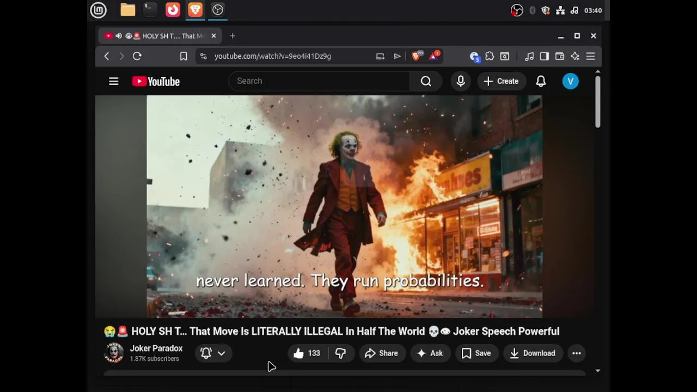The image size is (697, 392).
Task: Open the file manager folder icon
Action: [x=128, y=10]
